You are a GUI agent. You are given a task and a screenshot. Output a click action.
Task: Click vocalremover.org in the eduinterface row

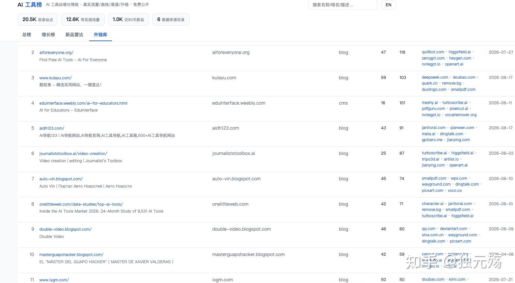461,115
